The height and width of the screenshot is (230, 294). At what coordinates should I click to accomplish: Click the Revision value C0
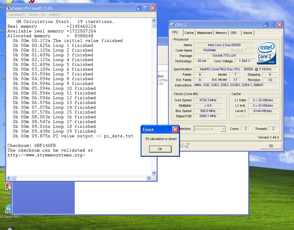pos(270,80)
